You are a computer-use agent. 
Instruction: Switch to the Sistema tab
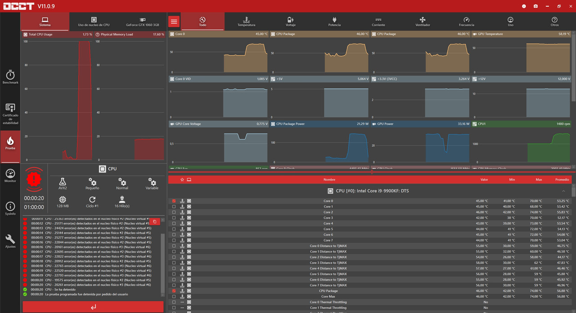click(x=45, y=22)
